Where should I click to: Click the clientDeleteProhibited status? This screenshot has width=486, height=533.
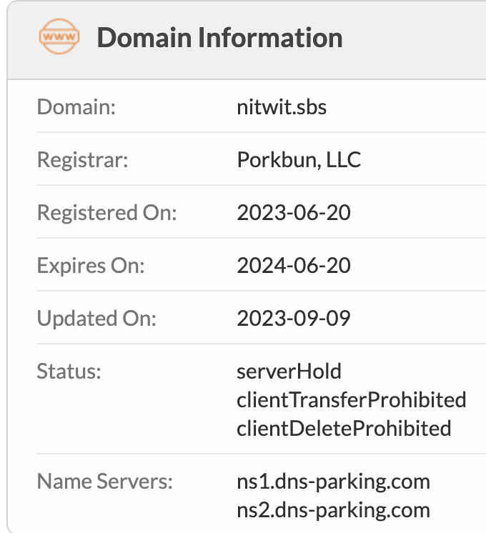coord(344,428)
